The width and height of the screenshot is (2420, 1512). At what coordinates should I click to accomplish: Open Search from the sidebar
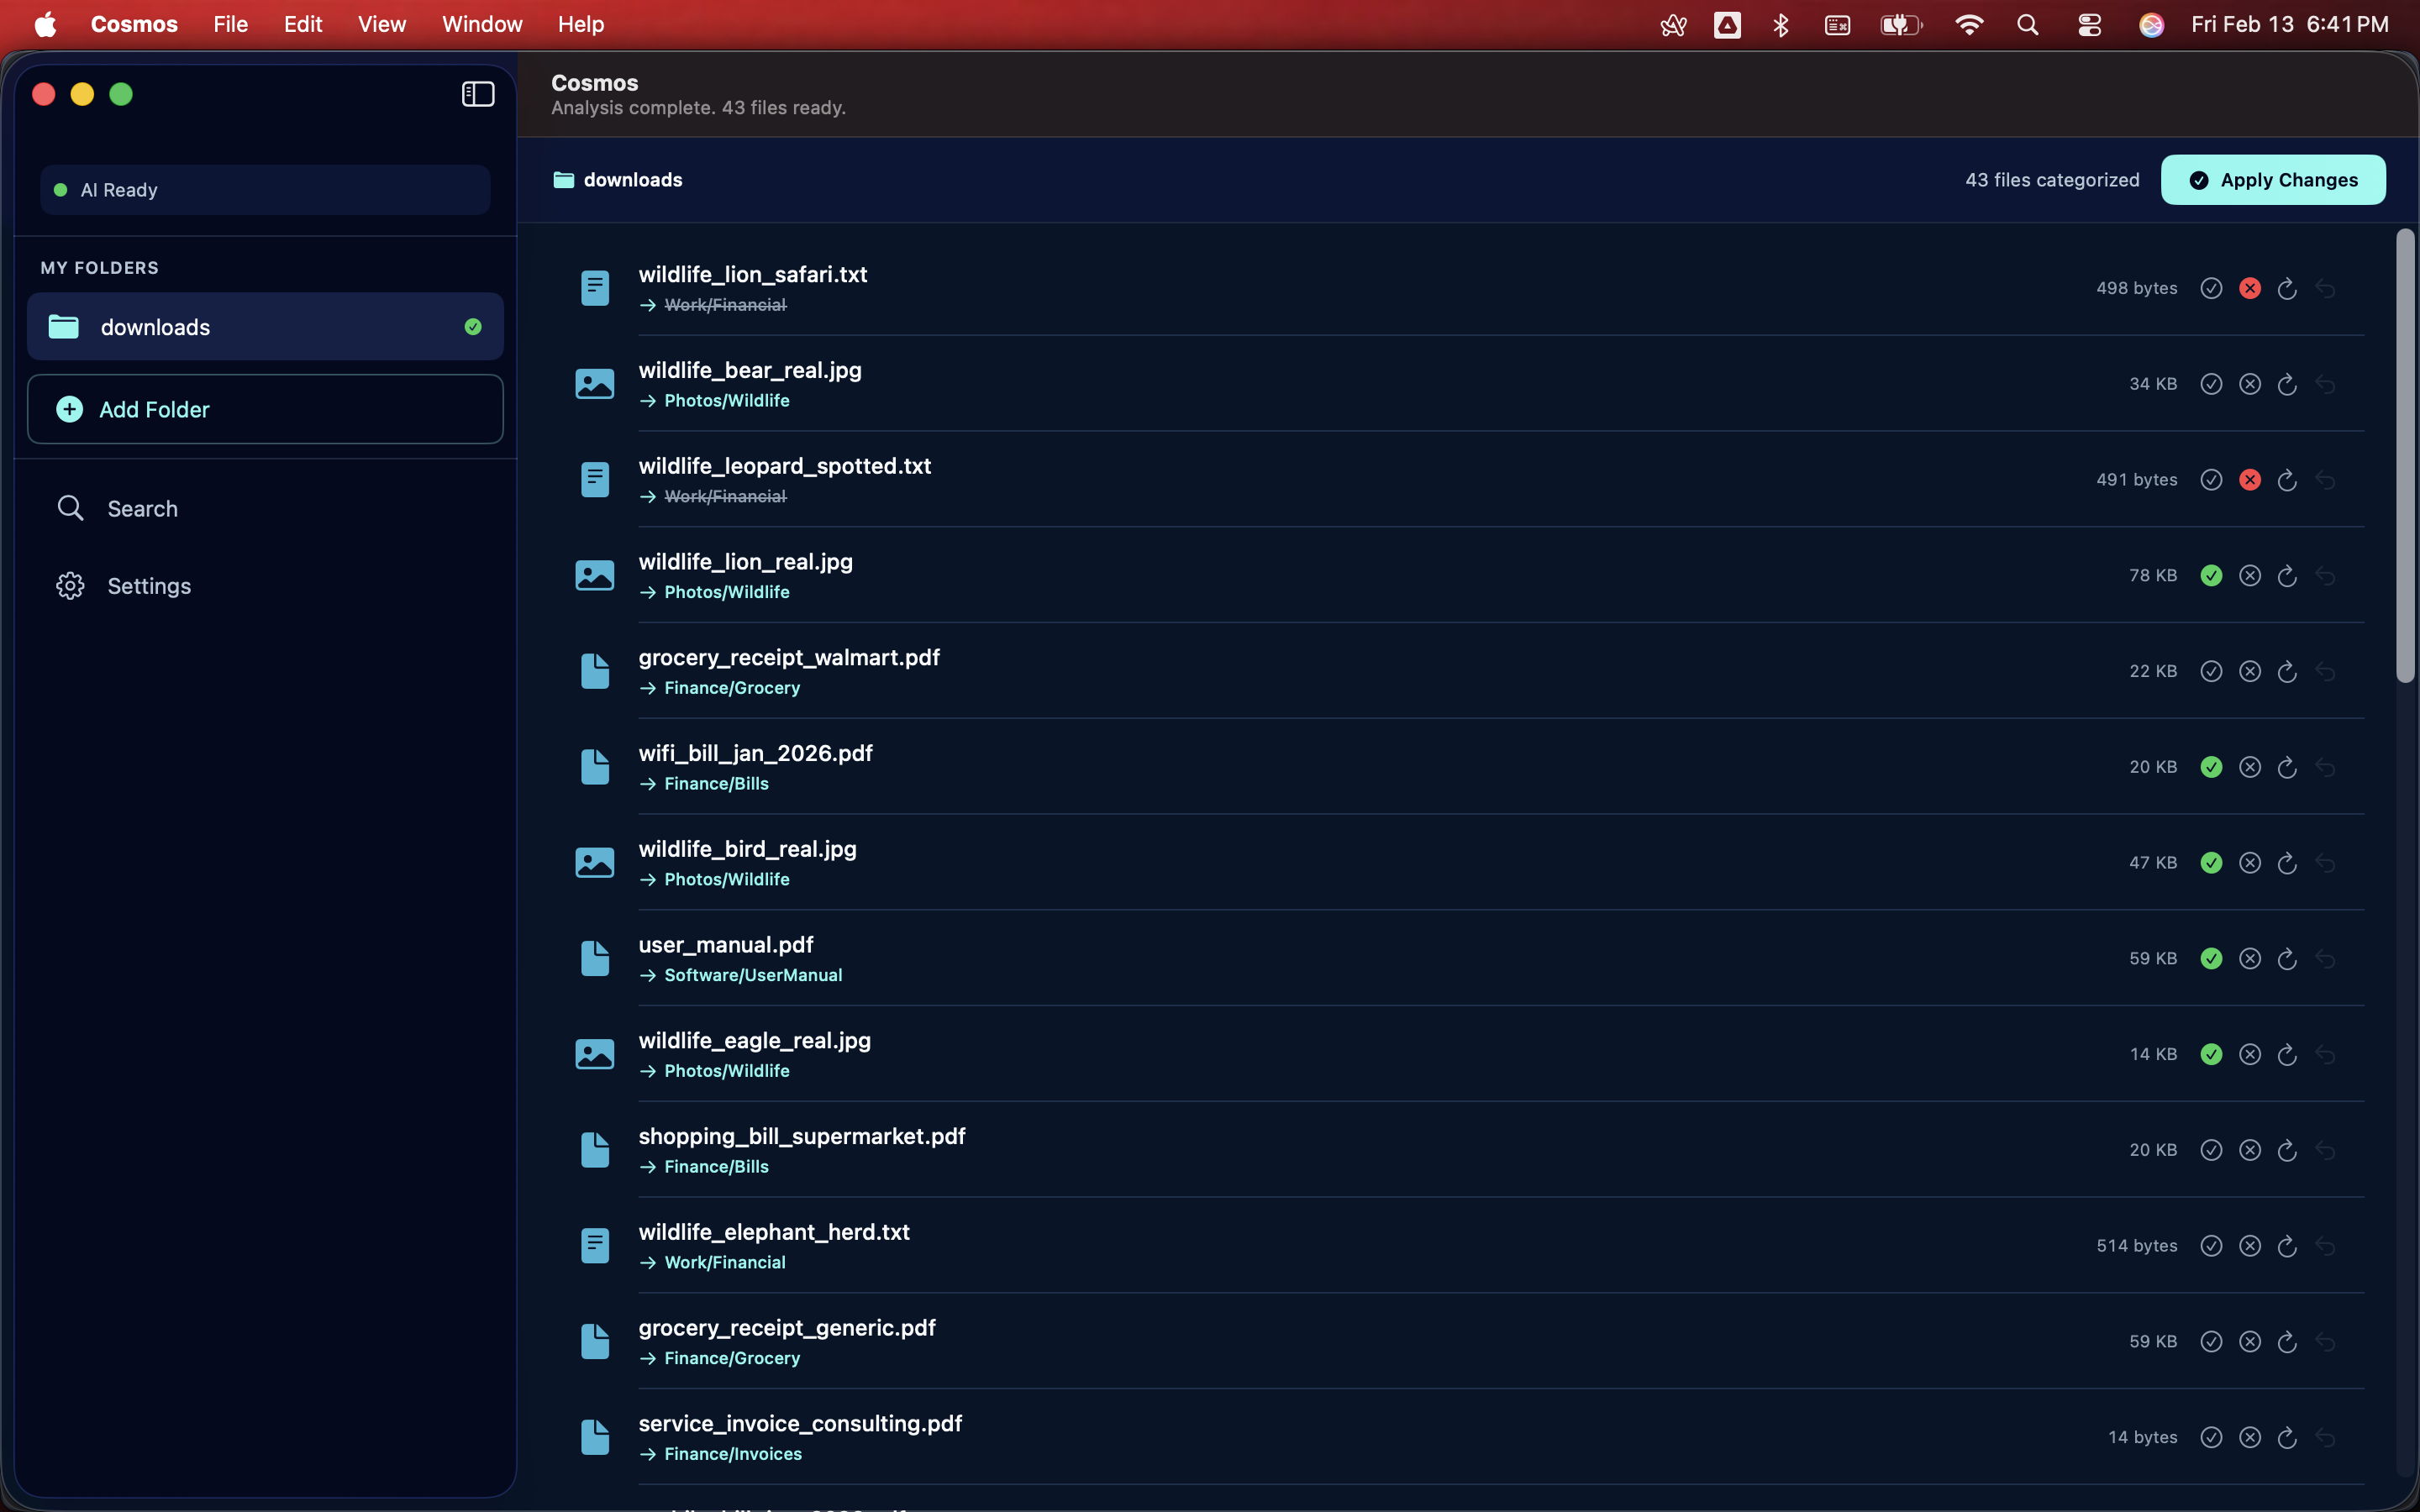pos(143,508)
